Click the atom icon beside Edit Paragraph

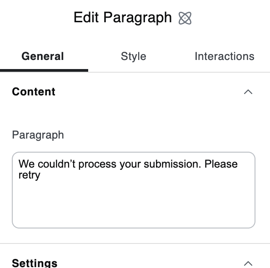185,18
